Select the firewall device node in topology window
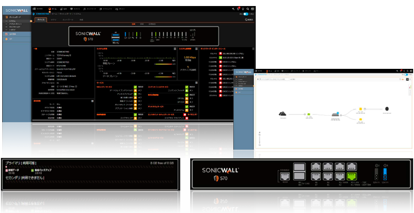Viewport: 414px width, 213px height. pos(336,114)
